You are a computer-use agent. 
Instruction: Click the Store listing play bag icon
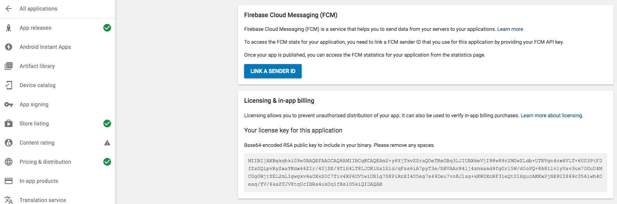[x=9, y=123]
